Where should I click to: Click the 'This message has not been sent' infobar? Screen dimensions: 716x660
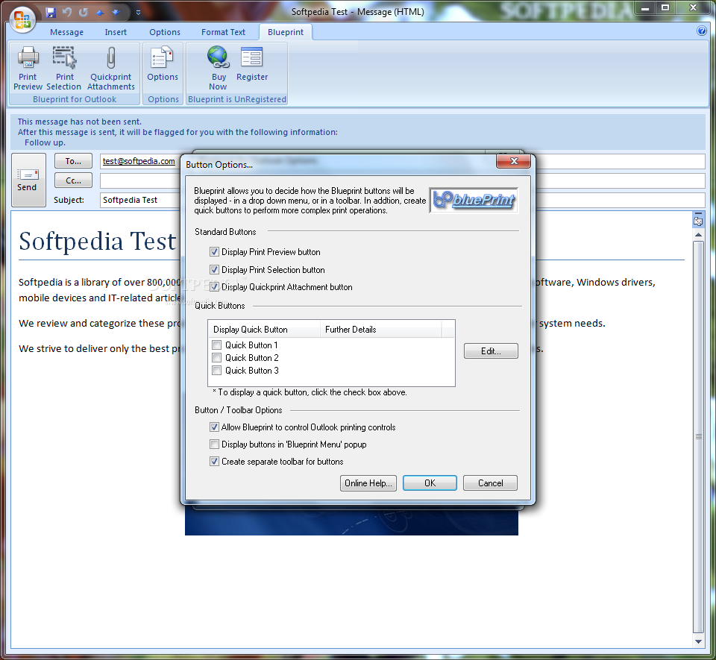point(358,132)
